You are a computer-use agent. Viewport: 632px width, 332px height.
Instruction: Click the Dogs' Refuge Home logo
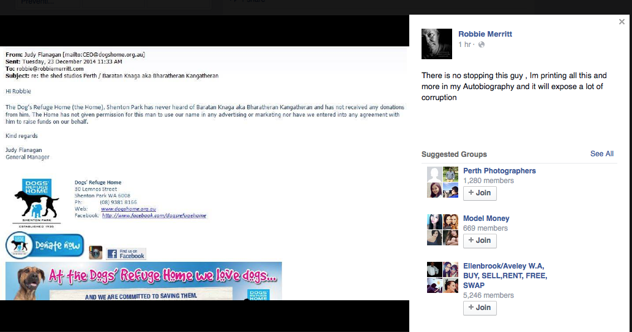coord(36,201)
